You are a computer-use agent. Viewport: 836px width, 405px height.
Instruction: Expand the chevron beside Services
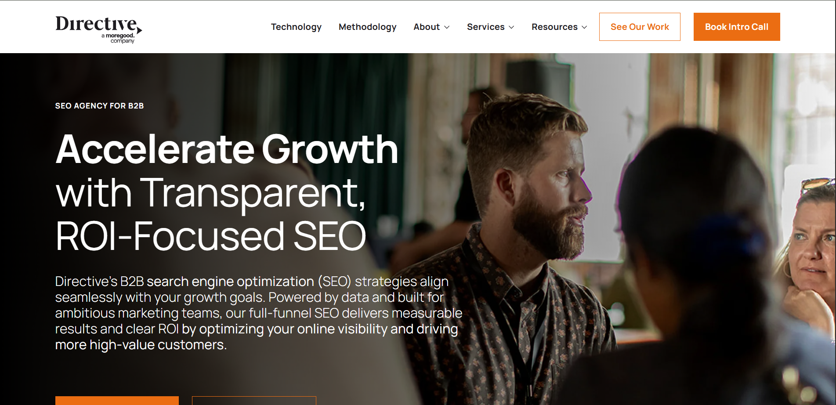click(x=511, y=27)
